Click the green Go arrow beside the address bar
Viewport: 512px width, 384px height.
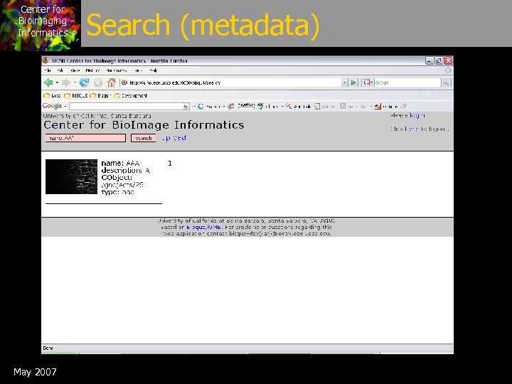click(x=353, y=82)
